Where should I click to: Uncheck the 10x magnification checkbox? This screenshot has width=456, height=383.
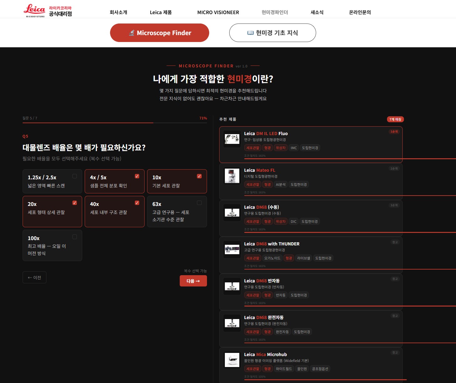tap(199, 176)
